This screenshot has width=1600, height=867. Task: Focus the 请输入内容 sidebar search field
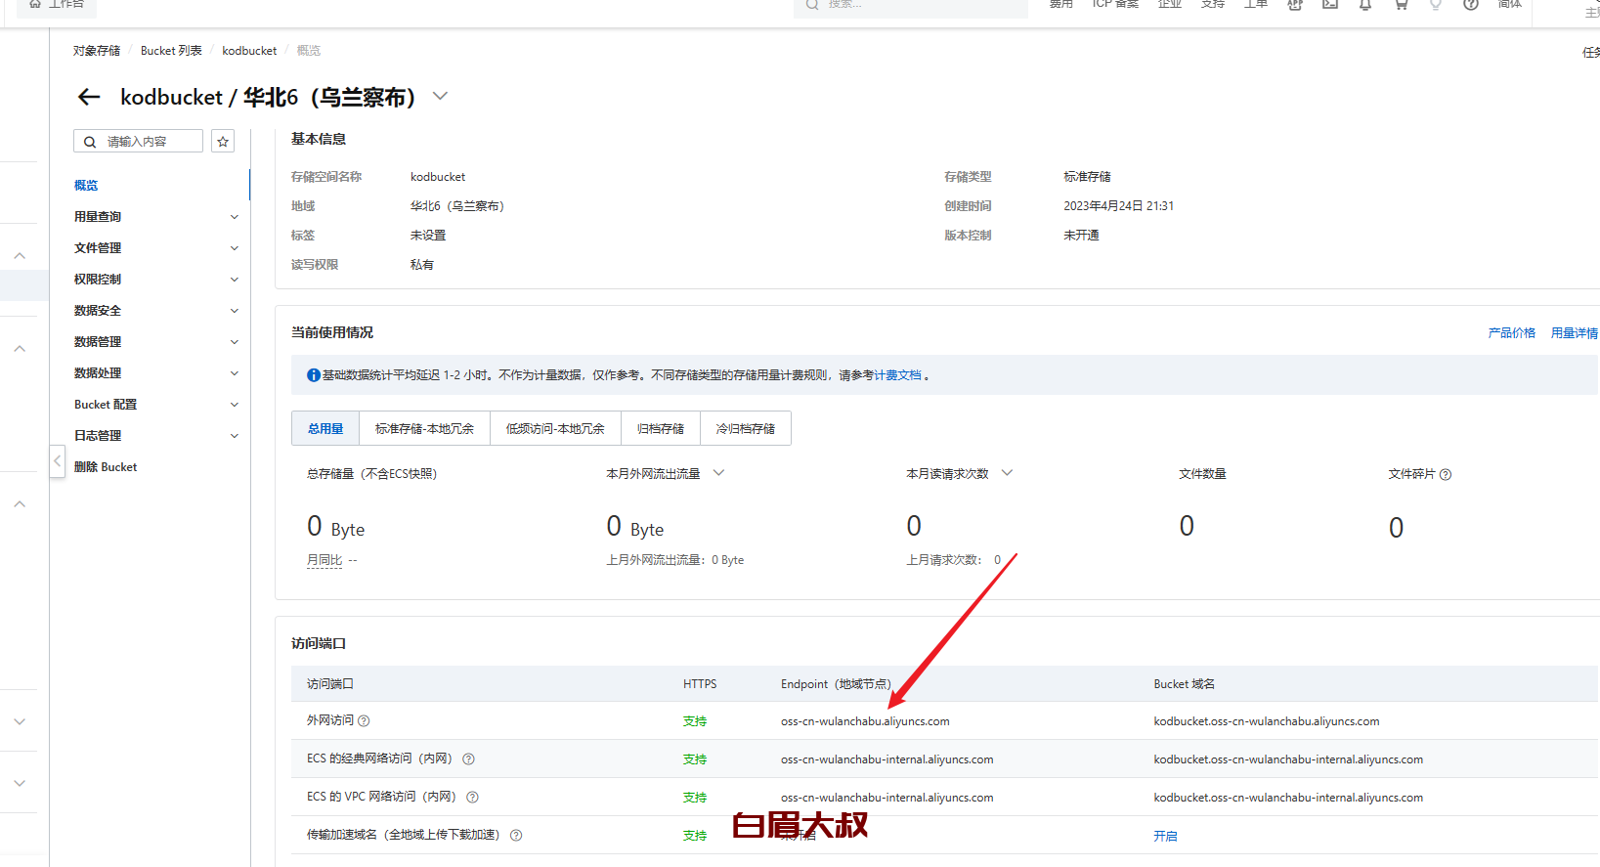pyautogui.click(x=138, y=142)
